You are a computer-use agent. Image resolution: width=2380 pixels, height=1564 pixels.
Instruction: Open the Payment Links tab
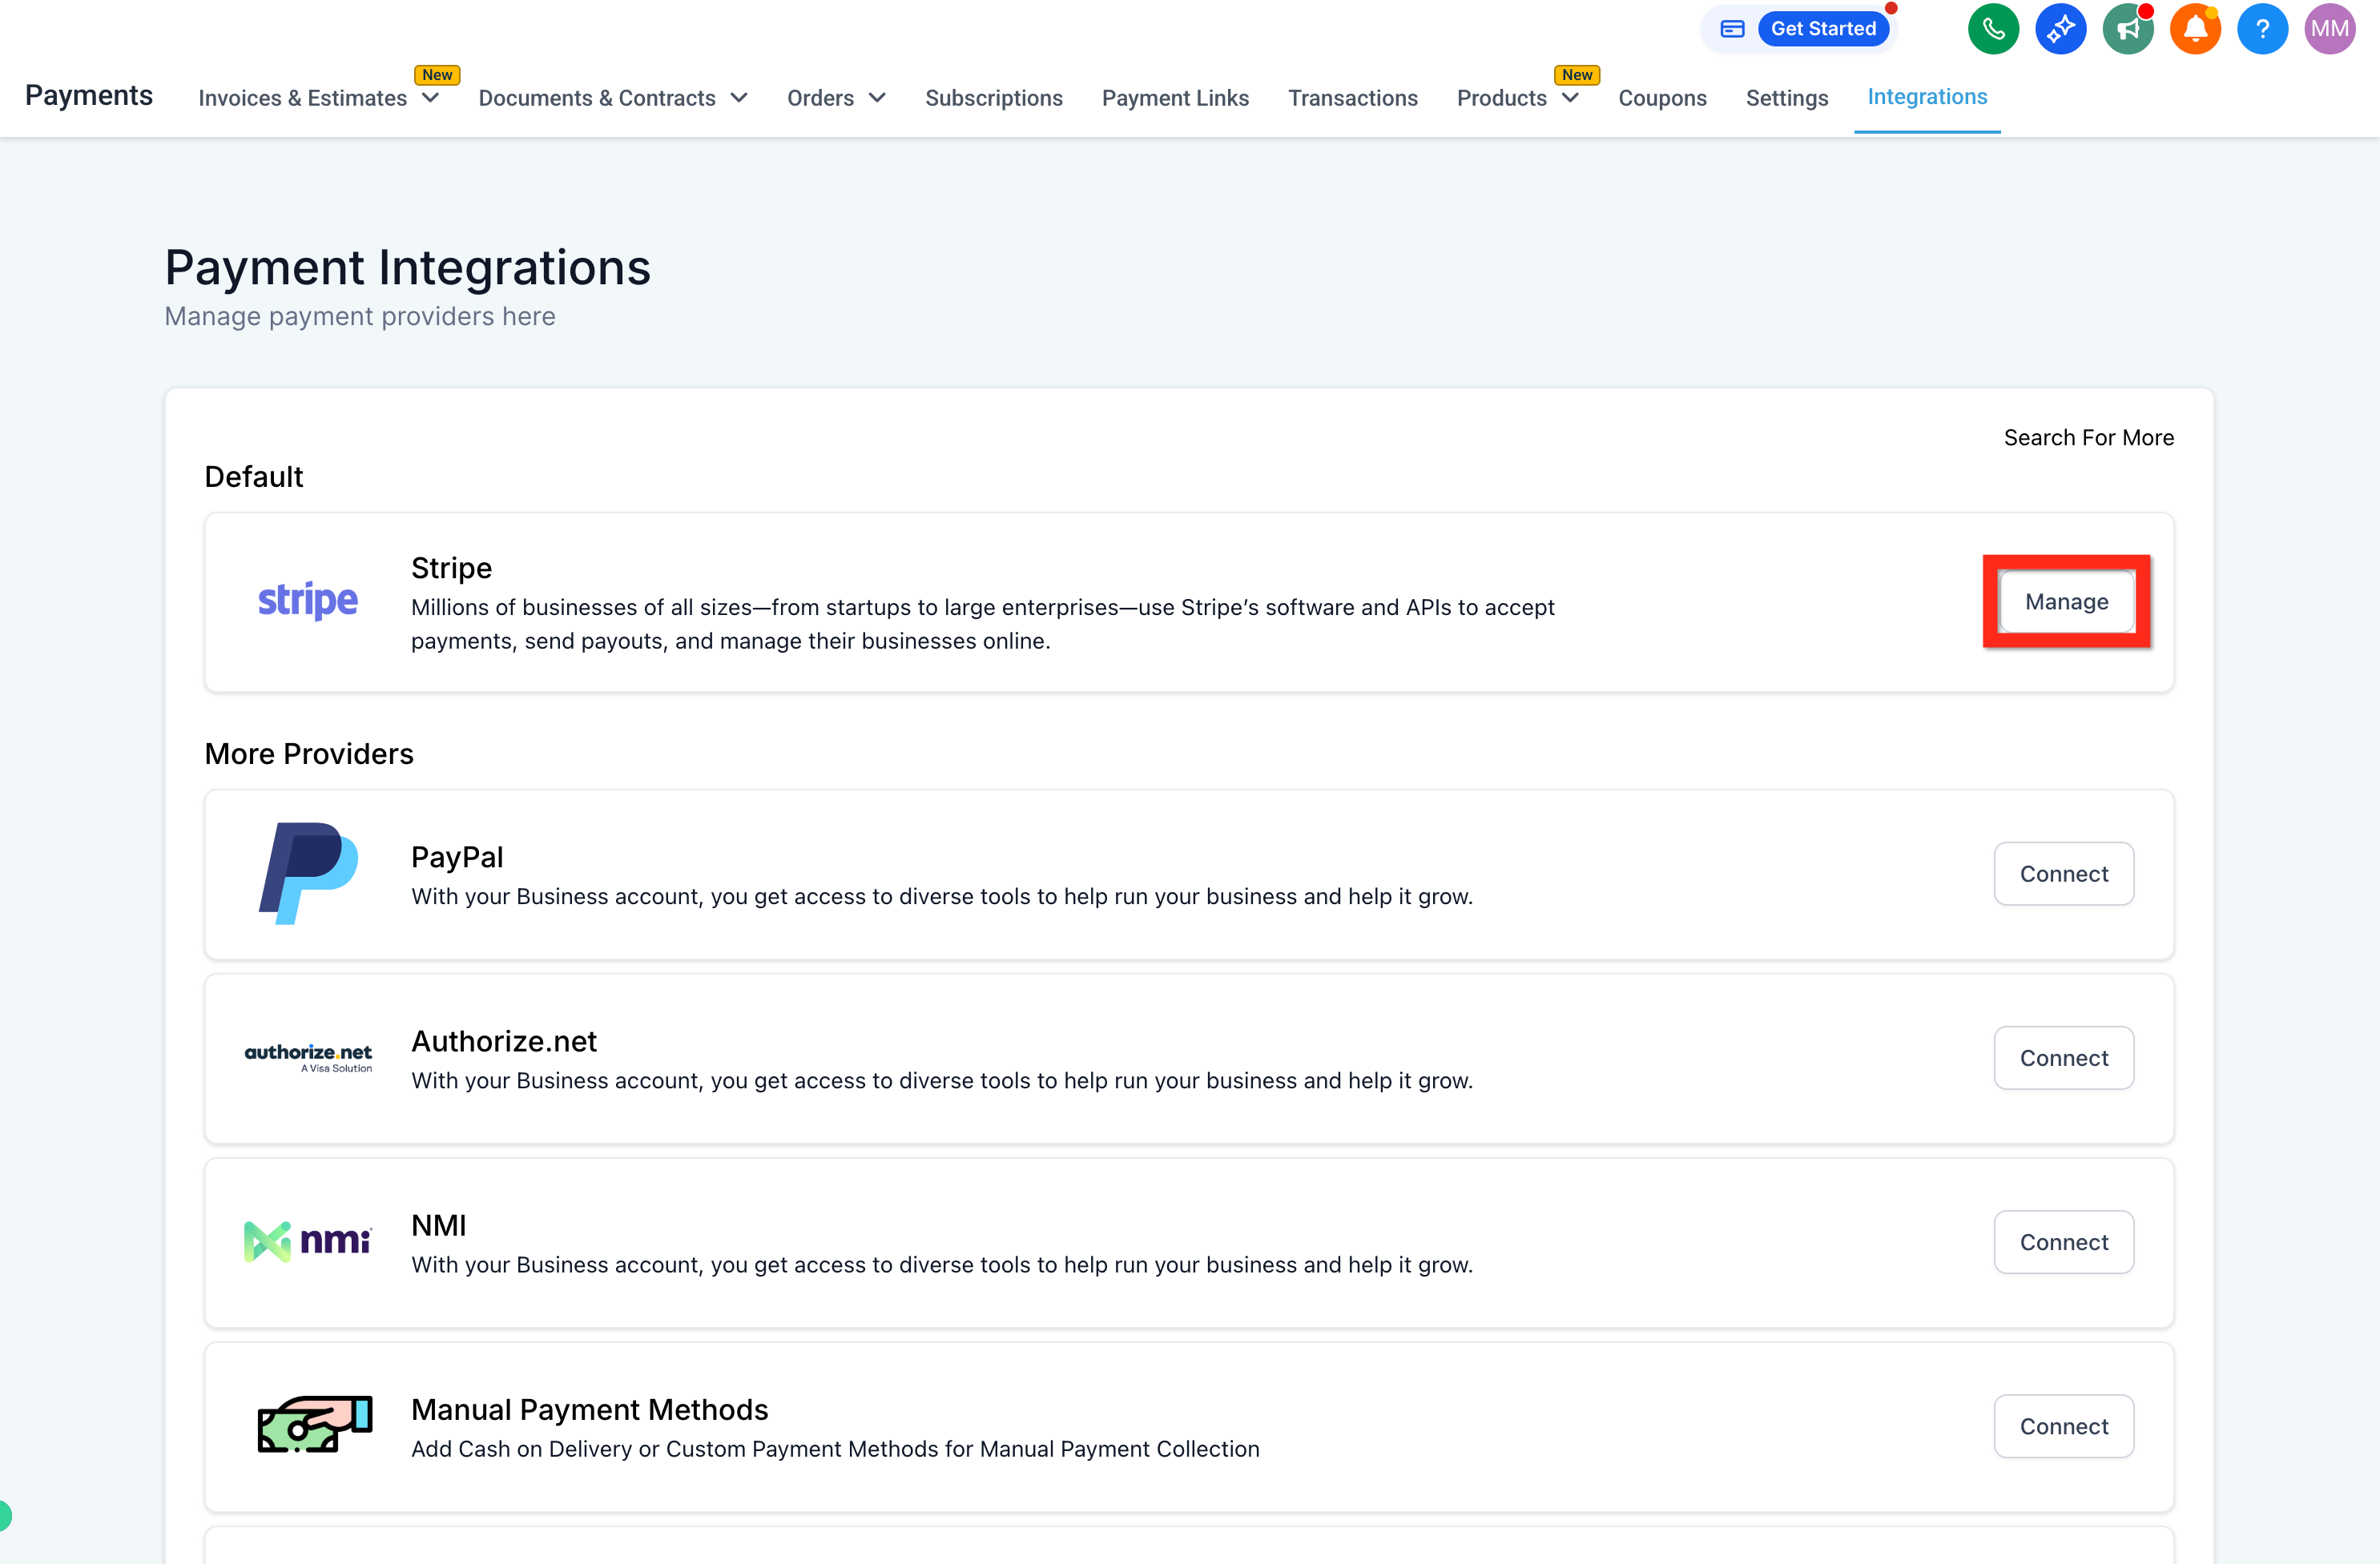click(x=1175, y=98)
